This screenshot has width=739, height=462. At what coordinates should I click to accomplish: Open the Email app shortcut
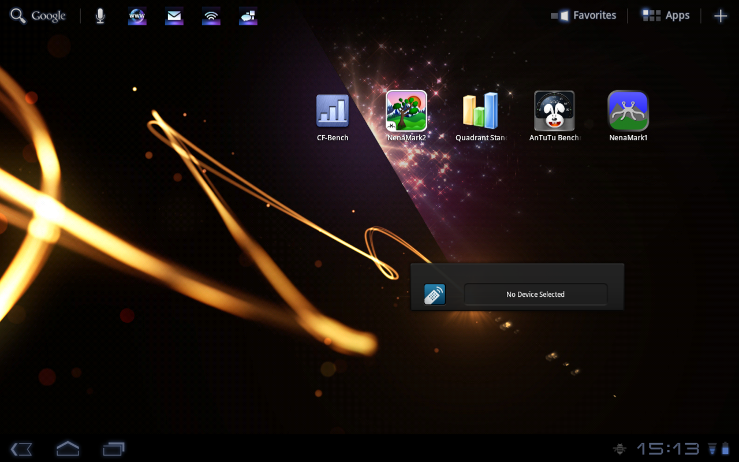174,16
